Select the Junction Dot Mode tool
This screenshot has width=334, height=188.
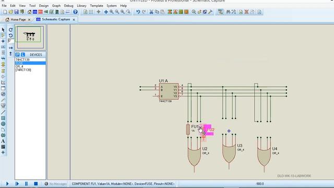pos(3,41)
